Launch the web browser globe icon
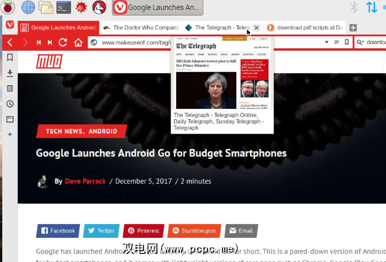 [x=28, y=7]
